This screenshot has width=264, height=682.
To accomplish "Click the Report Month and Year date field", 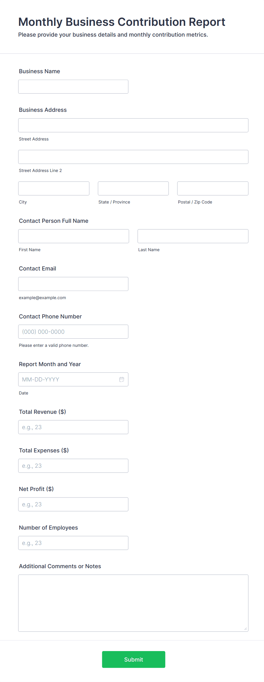I will (73, 379).
